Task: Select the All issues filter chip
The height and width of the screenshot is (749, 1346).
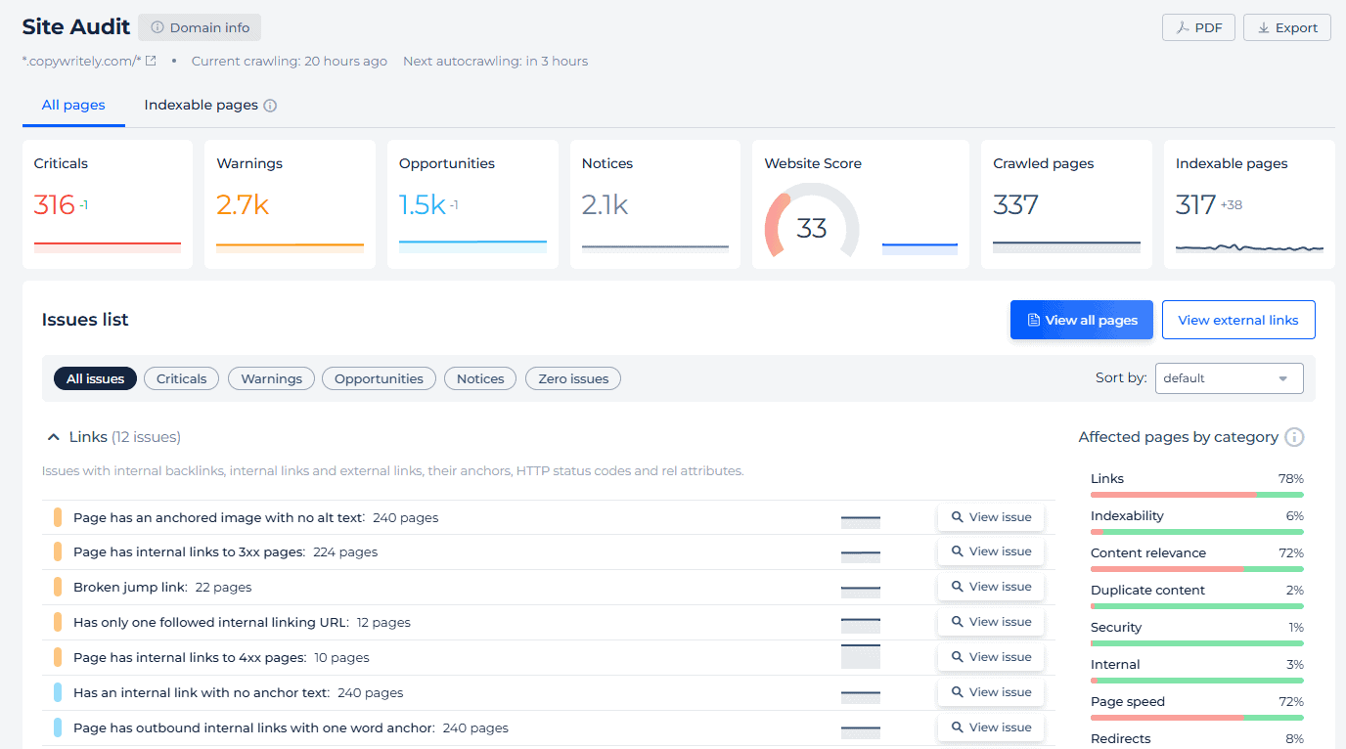Action: tap(95, 378)
